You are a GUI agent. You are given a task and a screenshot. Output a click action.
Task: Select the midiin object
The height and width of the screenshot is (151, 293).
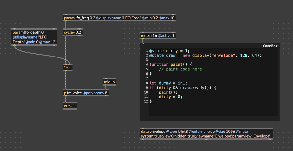click(x=110, y=82)
